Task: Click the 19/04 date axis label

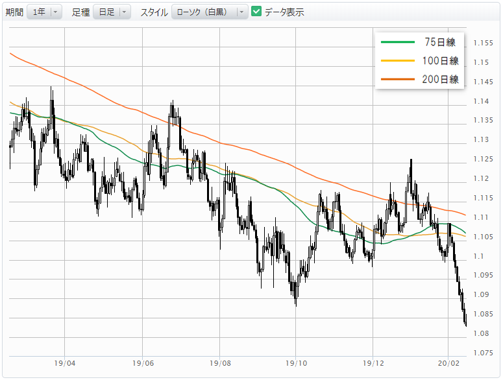Action: pyautogui.click(x=65, y=363)
